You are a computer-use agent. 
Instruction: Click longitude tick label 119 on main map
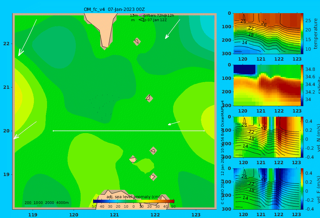click(x=33, y=215)
